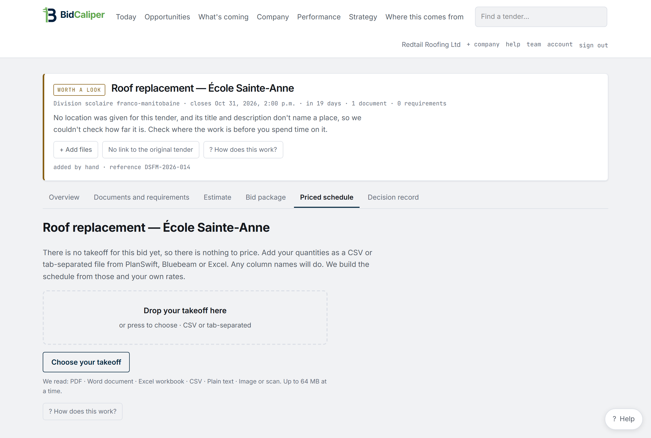Click the + company link
Viewport: 651px width, 438px height.
(x=483, y=44)
